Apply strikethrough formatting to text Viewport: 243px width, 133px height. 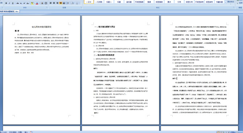(x=17, y=3)
